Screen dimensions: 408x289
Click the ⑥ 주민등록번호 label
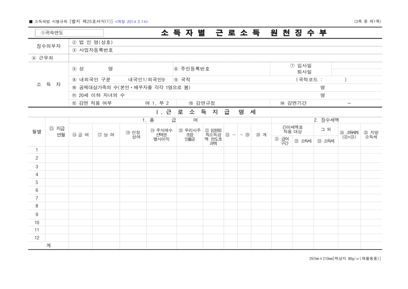tap(191, 69)
